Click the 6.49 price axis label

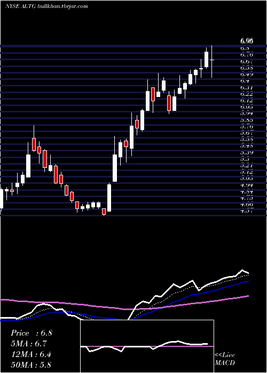(x=247, y=75)
